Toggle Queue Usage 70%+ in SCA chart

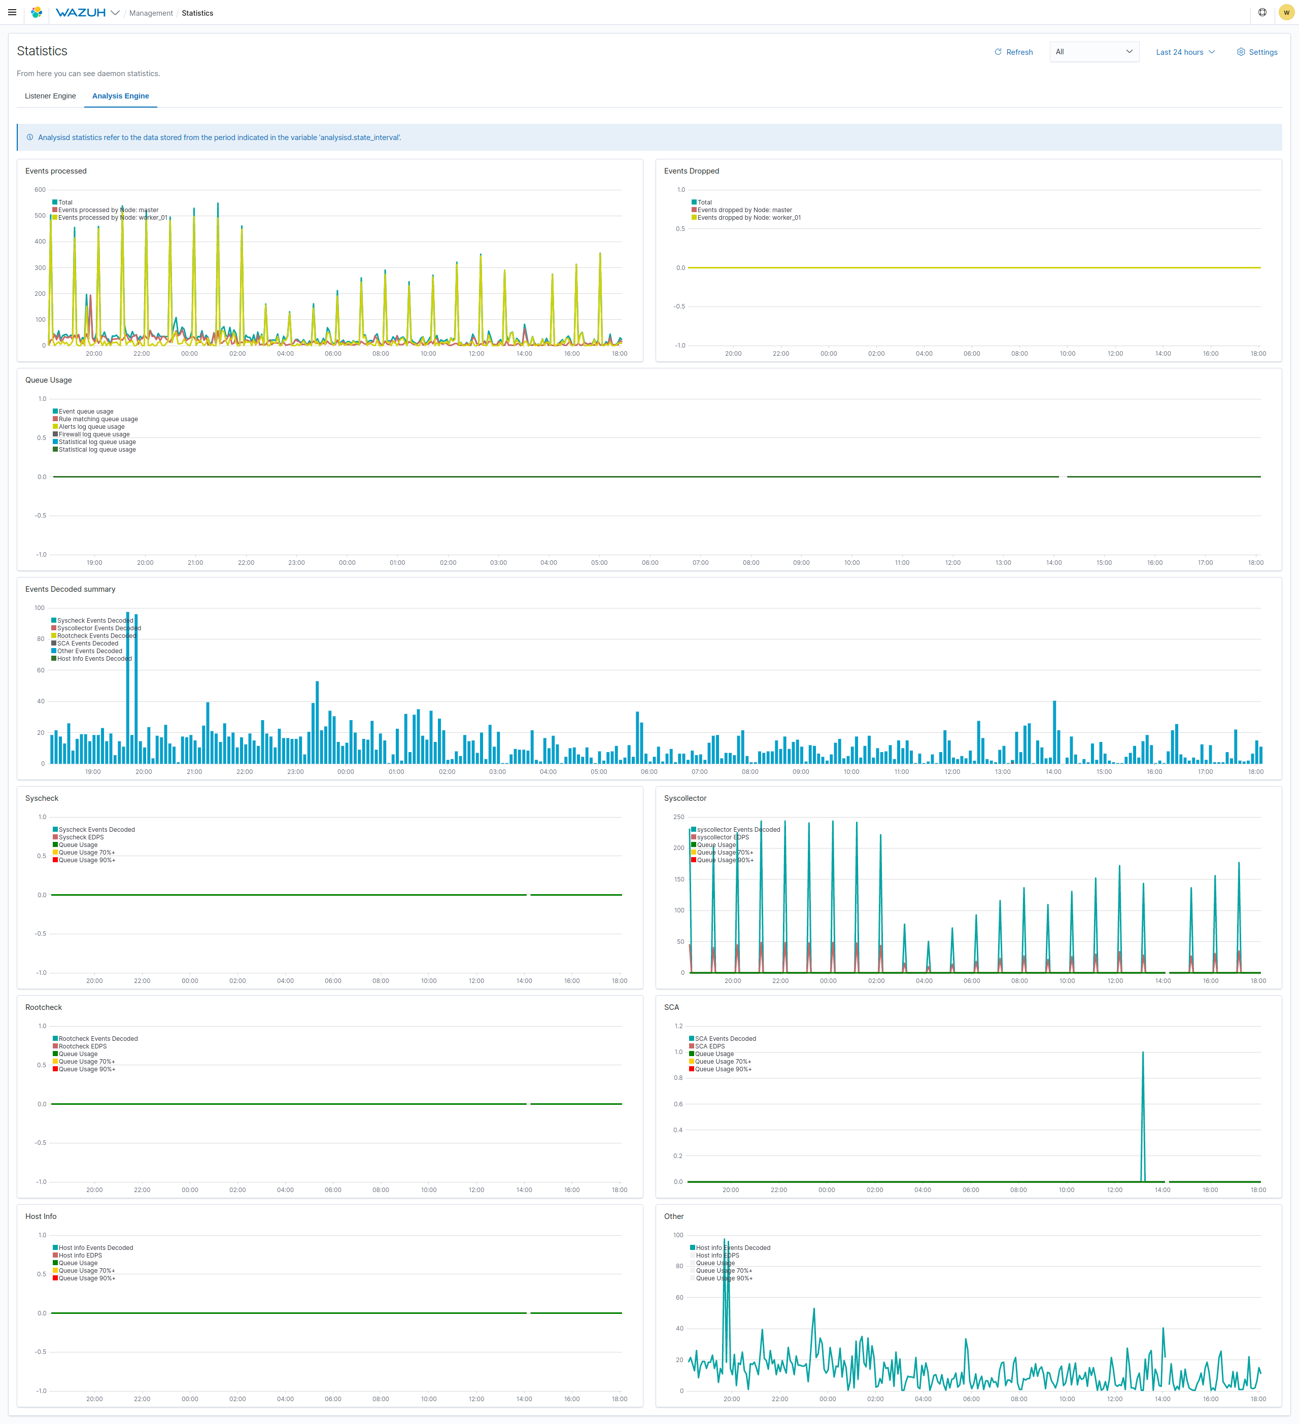[720, 1062]
